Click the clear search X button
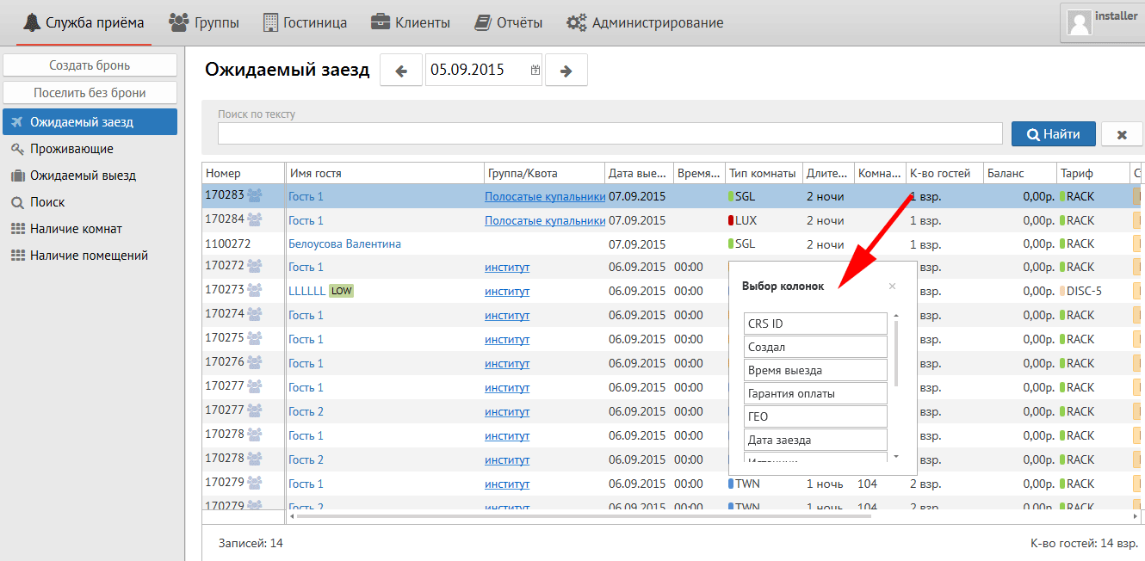The width and height of the screenshot is (1145, 561). tap(1122, 134)
